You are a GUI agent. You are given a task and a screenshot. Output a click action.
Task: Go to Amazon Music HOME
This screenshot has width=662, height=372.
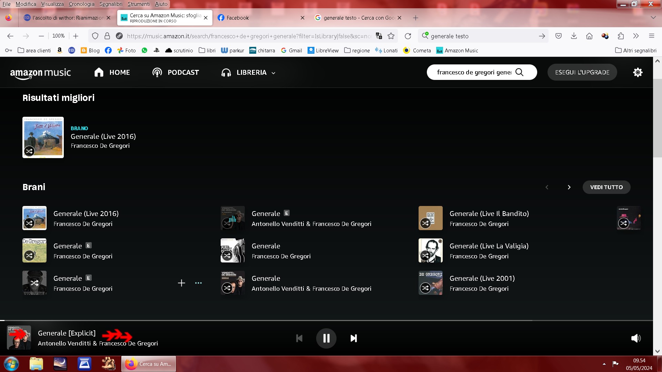(x=112, y=72)
